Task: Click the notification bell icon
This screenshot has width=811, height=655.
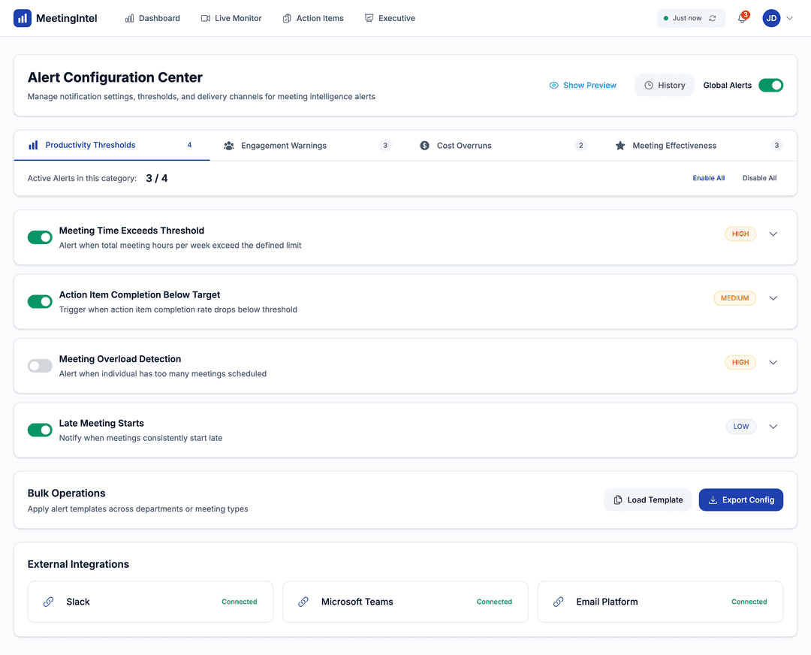Action: (742, 19)
